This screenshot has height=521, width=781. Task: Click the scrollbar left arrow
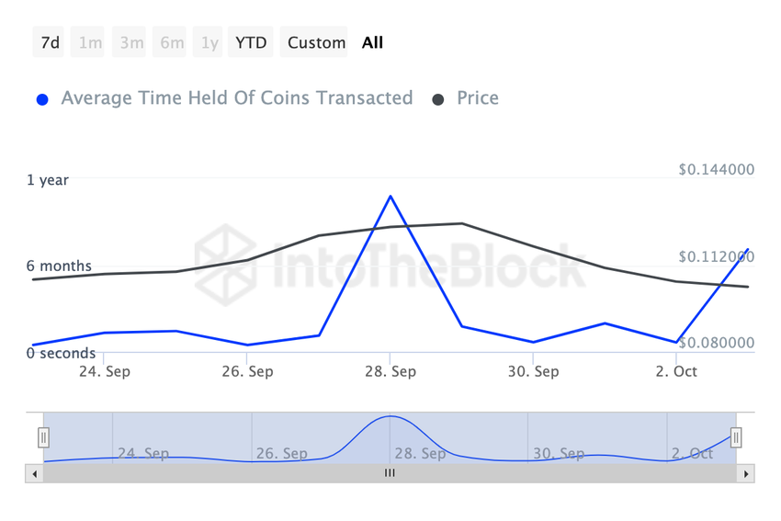pos(35,474)
